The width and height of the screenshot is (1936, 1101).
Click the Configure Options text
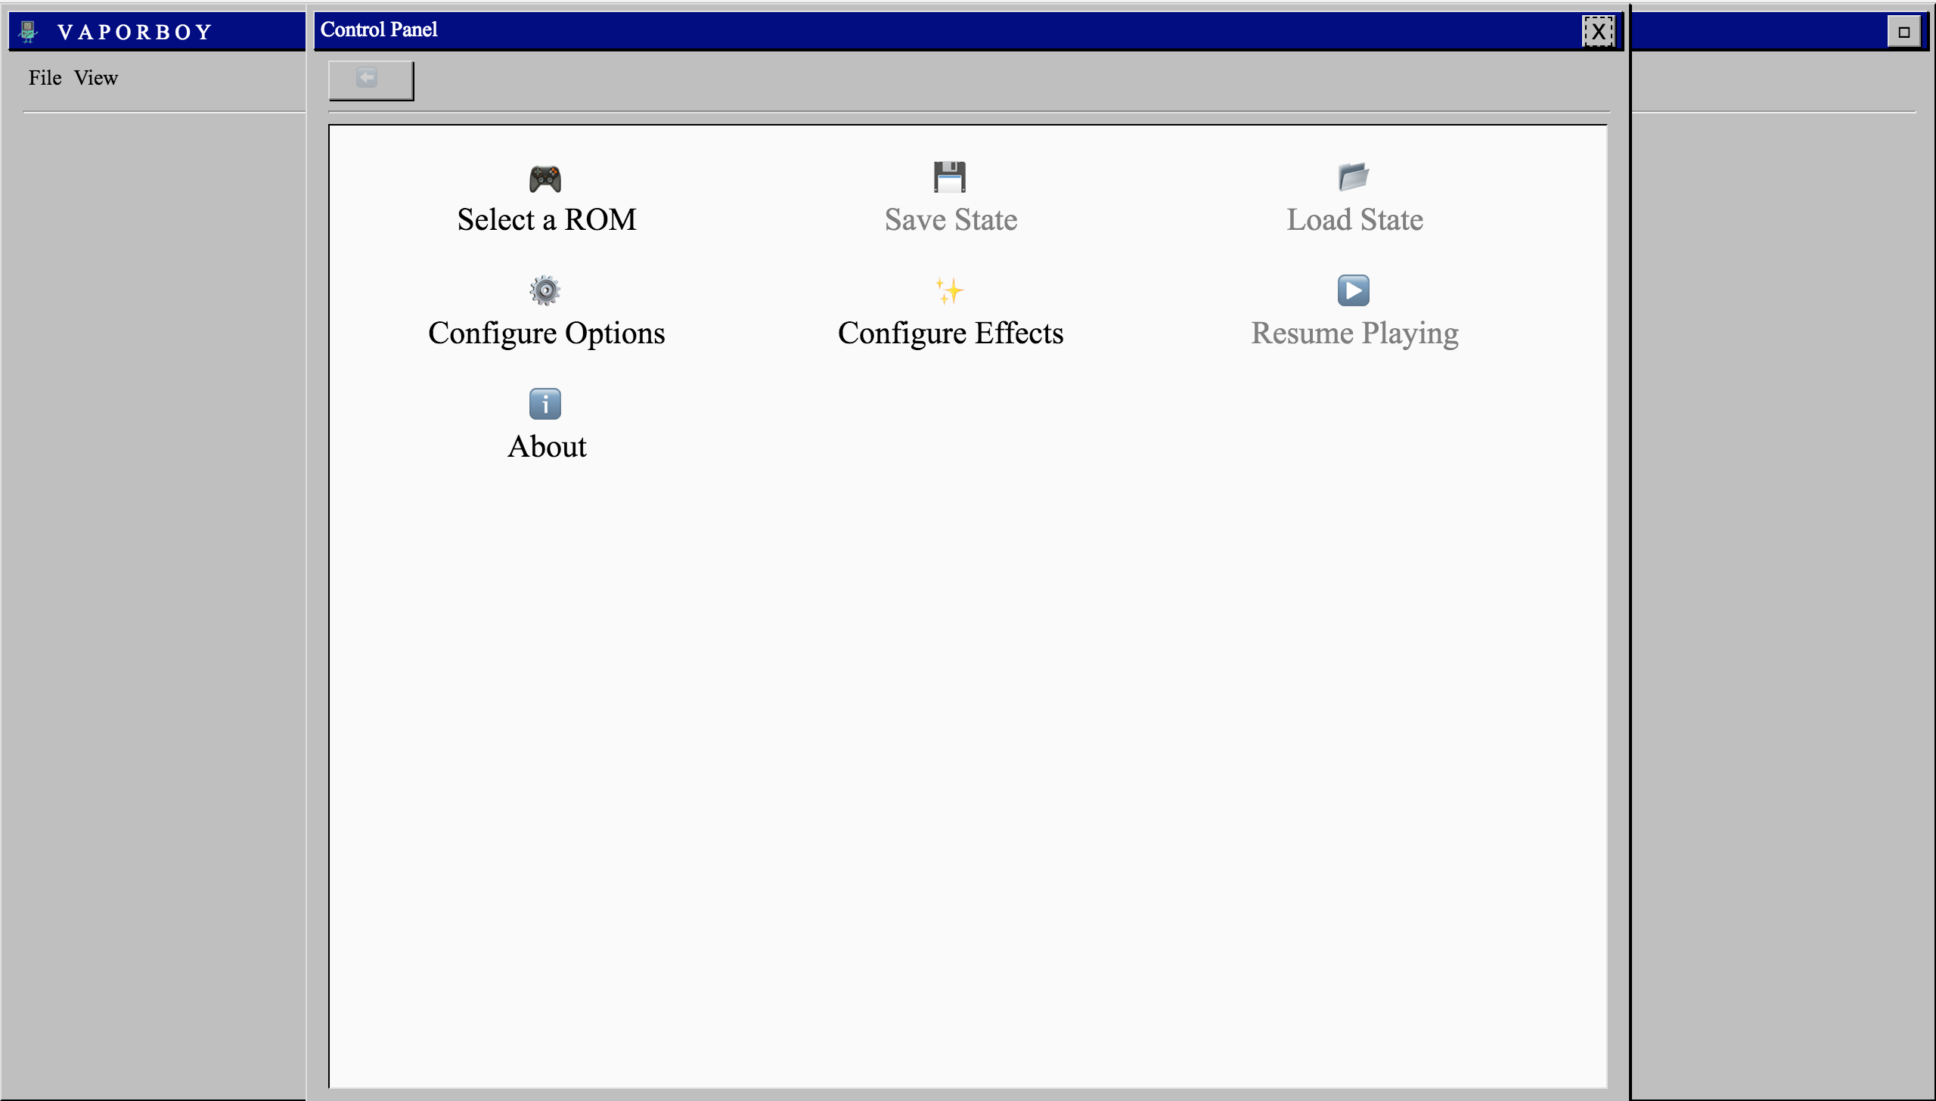pyautogui.click(x=546, y=333)
